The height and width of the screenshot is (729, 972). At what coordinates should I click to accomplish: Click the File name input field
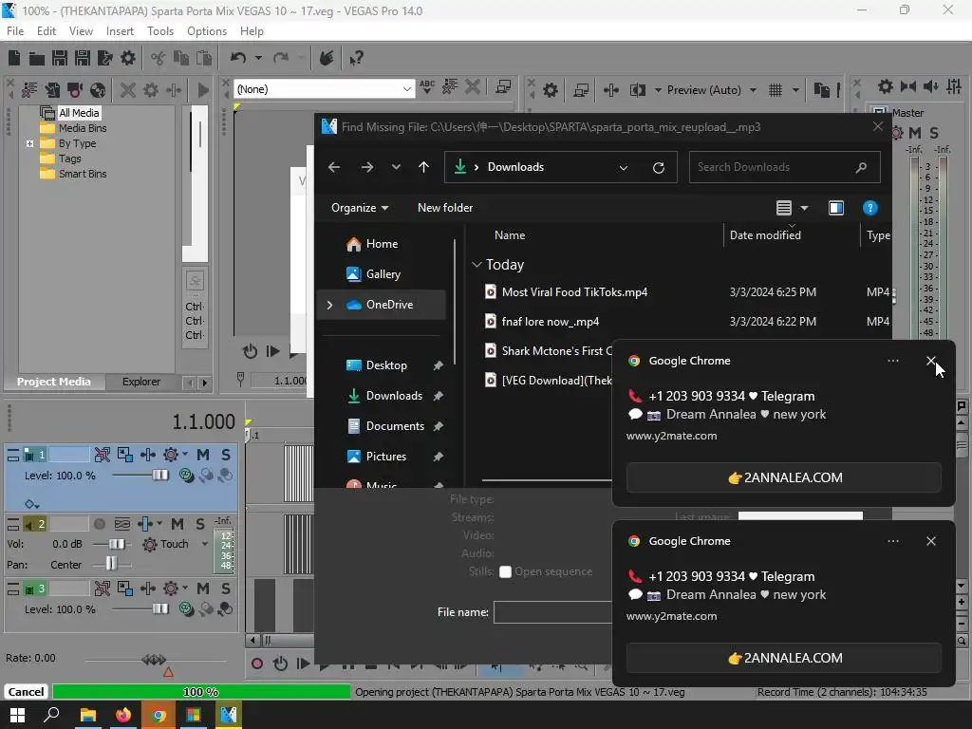(553, 612)
